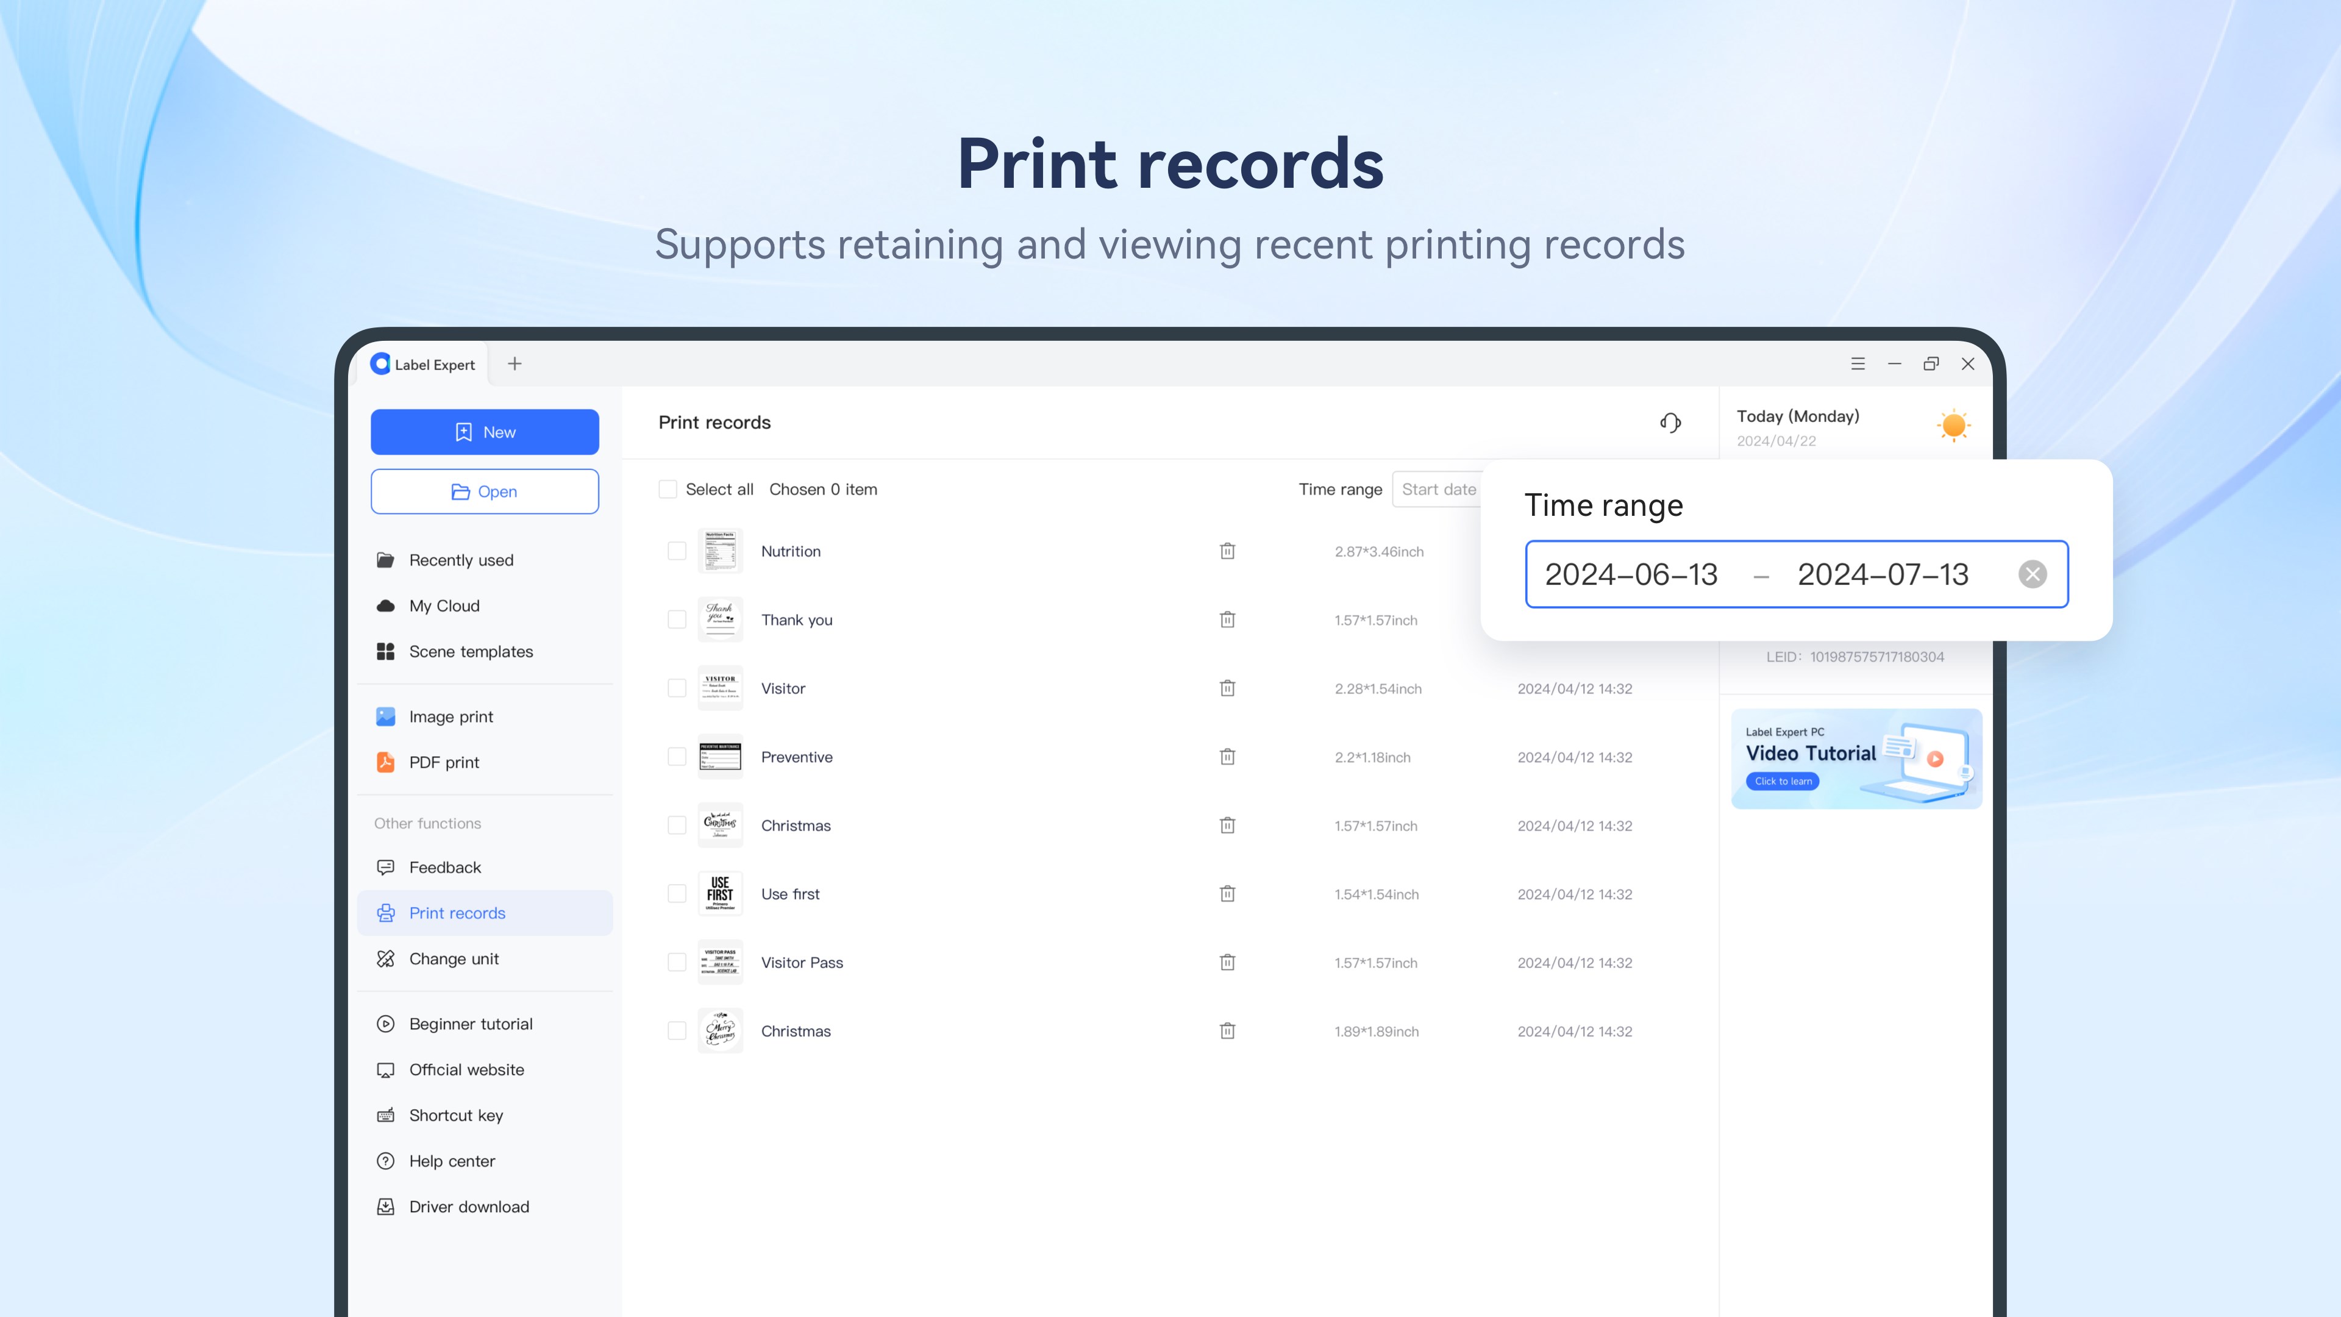Delete the Use first record
The image size is (2341, 1317).
(1227, 893)
